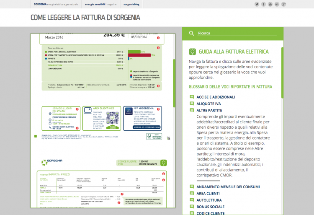Viewport: 314px width, 215px height.
Task: Expand ALIQUOTE IVA glossary entry
Action: click(x=208, y=104)
